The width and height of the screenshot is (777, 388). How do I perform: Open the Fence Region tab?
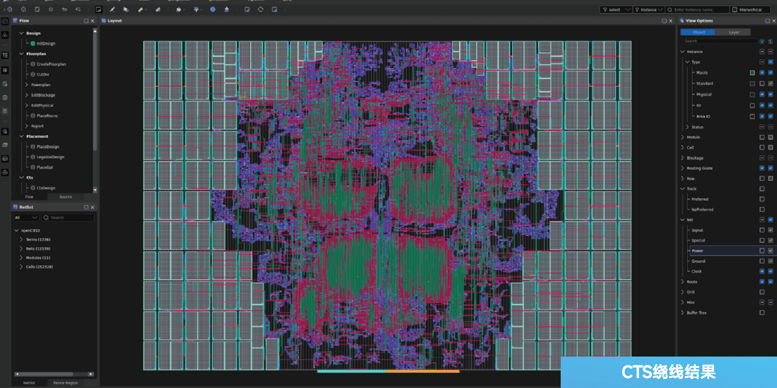(x=65, y=383)
